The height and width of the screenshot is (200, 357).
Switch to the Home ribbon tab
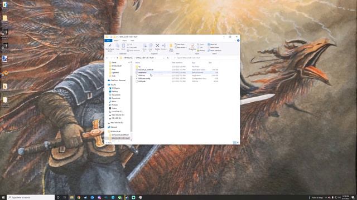click(116, 41)
